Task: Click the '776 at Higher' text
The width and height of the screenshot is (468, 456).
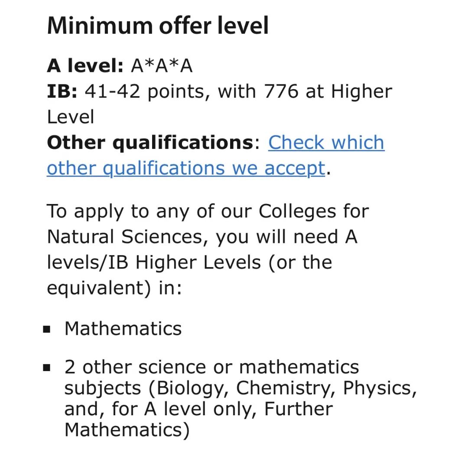Action: click(x=328, y=91)
